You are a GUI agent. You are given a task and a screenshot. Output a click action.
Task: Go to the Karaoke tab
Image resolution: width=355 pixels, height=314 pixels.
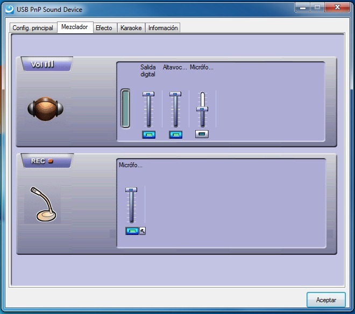click(131, 28)
